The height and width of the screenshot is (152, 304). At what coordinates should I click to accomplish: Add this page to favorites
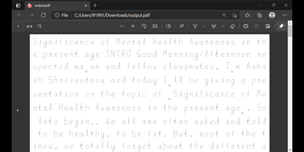click(x=234, y=15)
